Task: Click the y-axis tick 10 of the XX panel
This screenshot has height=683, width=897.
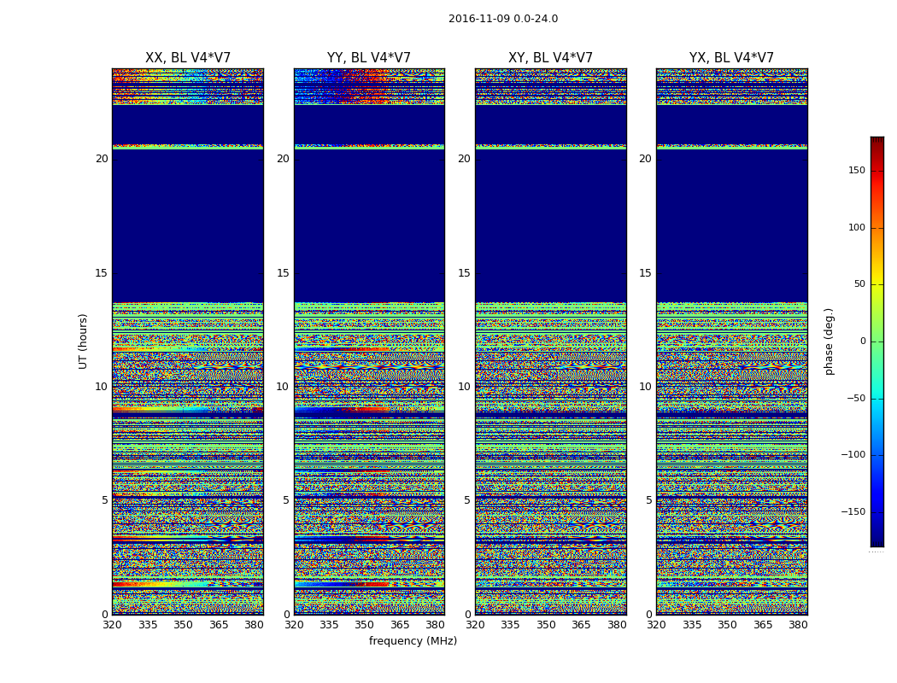Action: coord(102,387)
